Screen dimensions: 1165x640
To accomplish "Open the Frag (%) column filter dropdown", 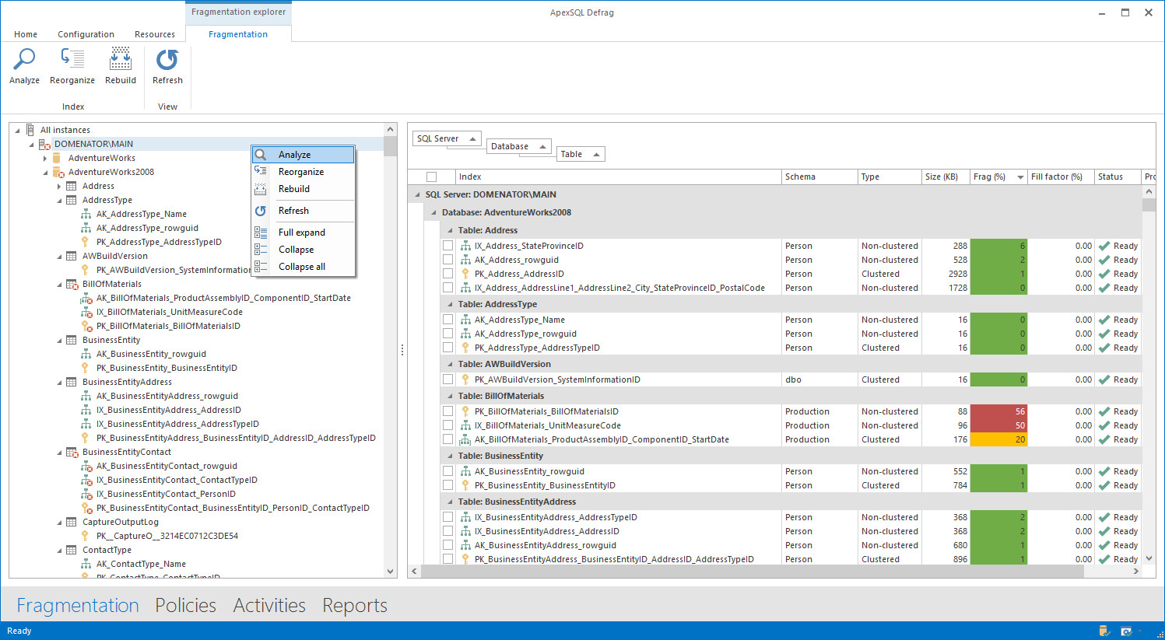I will (1020, 177).
